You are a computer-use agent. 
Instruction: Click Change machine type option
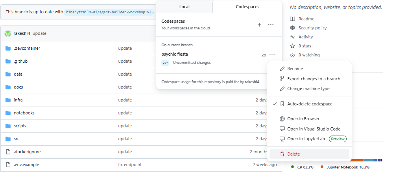click(308, 89)
